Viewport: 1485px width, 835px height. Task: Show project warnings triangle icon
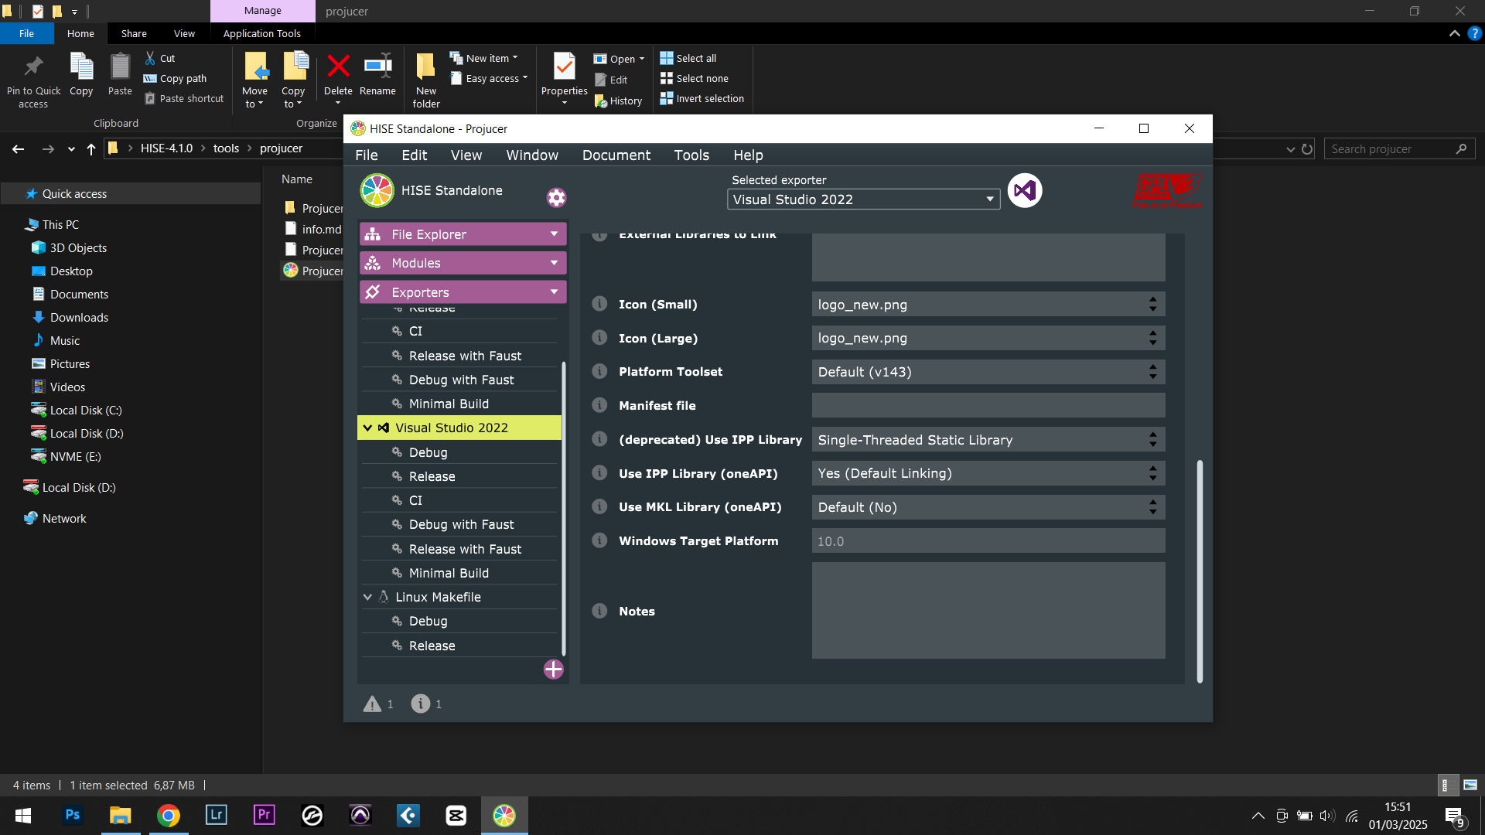[372, 704]
